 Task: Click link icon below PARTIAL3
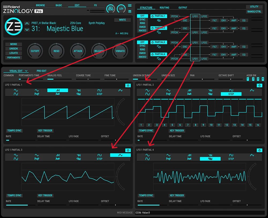coord(159,47)
